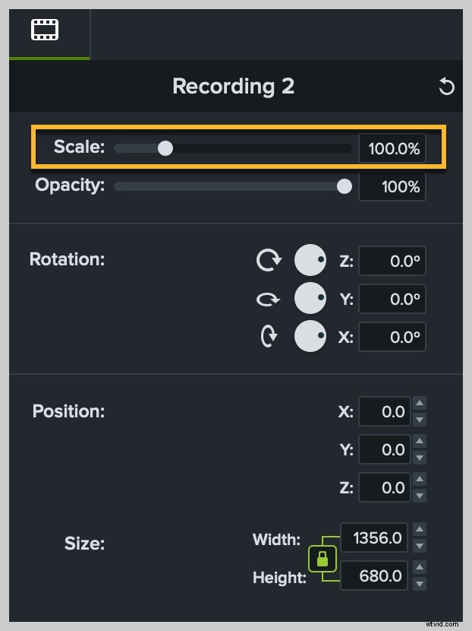Click the Scale slider handle
The height and width of the screenshot is (631, 472).
click(x=165, y=148)
